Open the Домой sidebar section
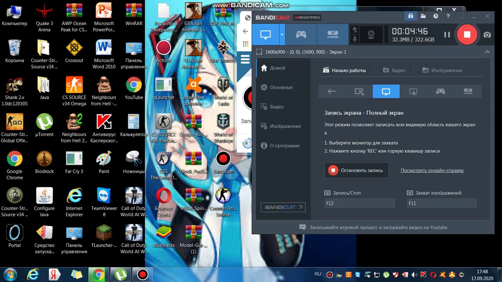The width and height of the screenshot is (502, 282). 283,68
